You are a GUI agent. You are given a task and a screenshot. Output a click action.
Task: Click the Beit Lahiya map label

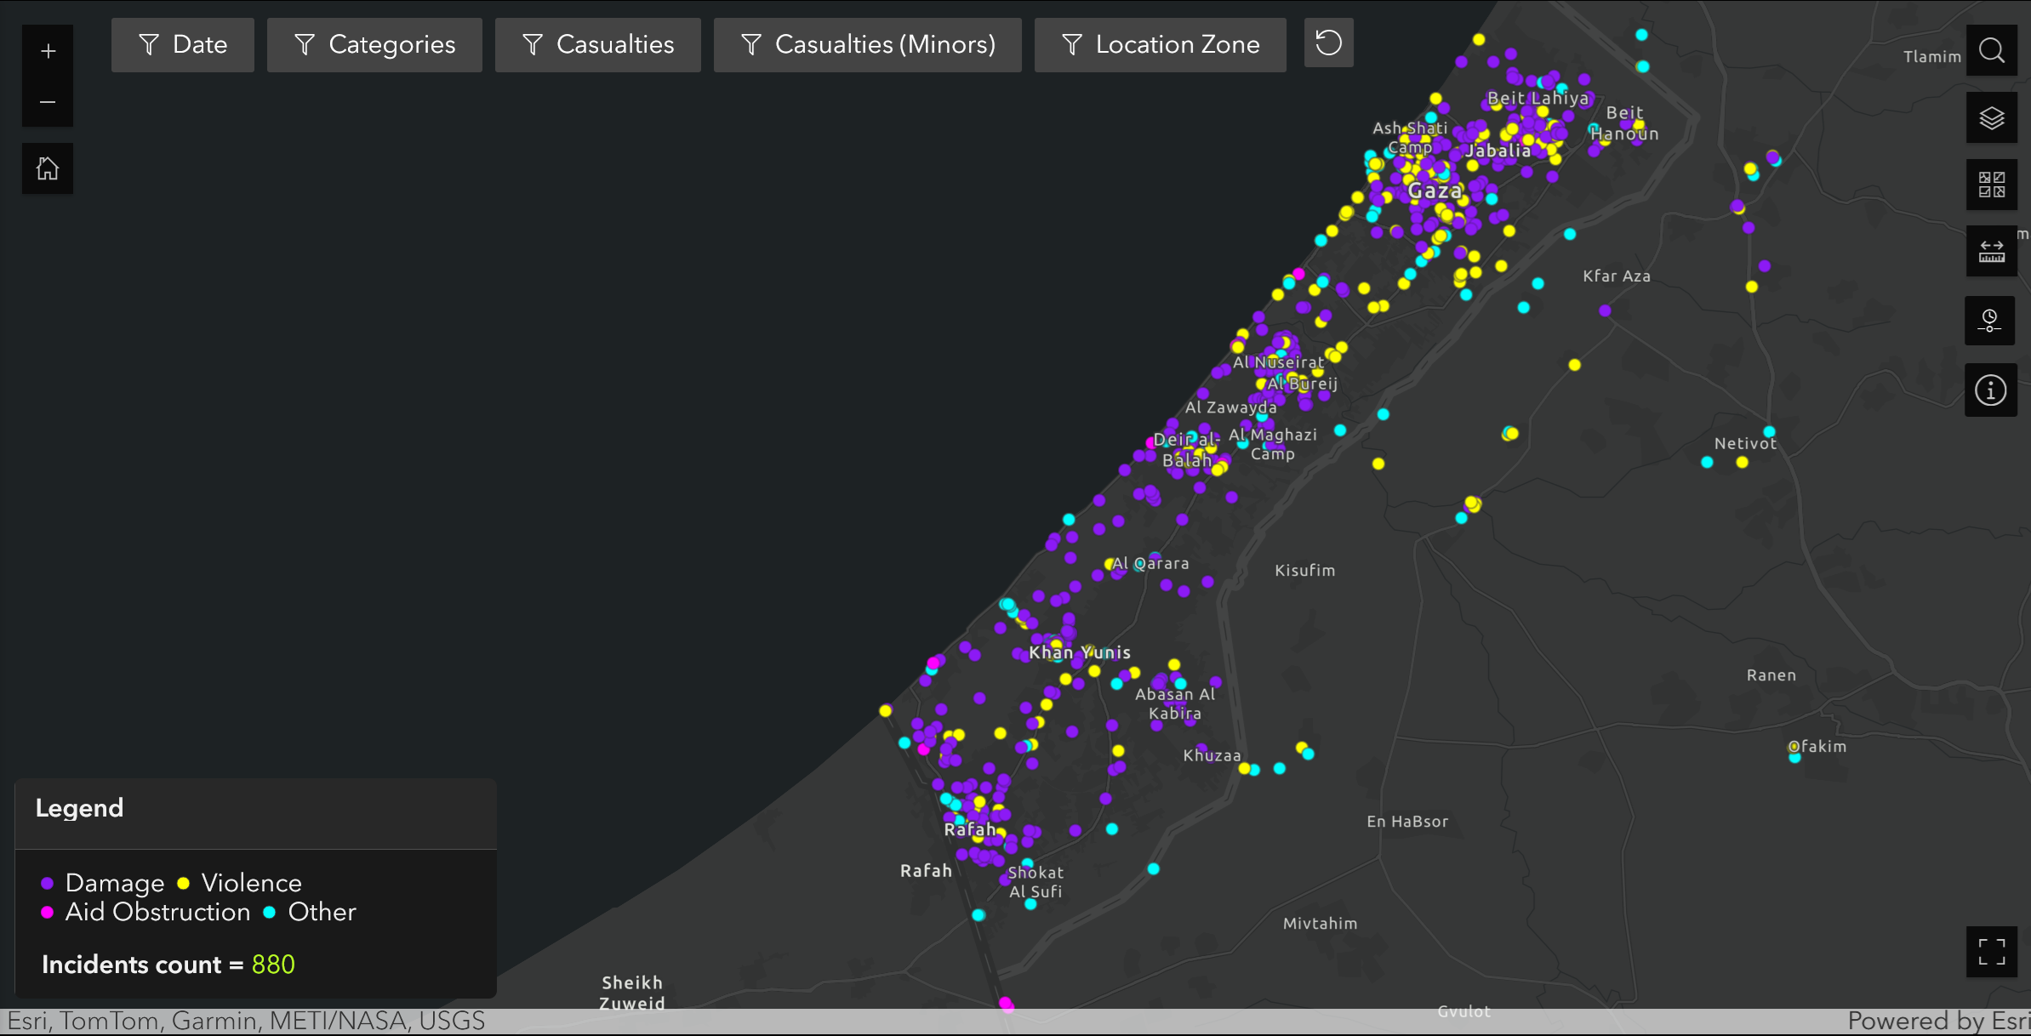click(x=1538, y=98)
